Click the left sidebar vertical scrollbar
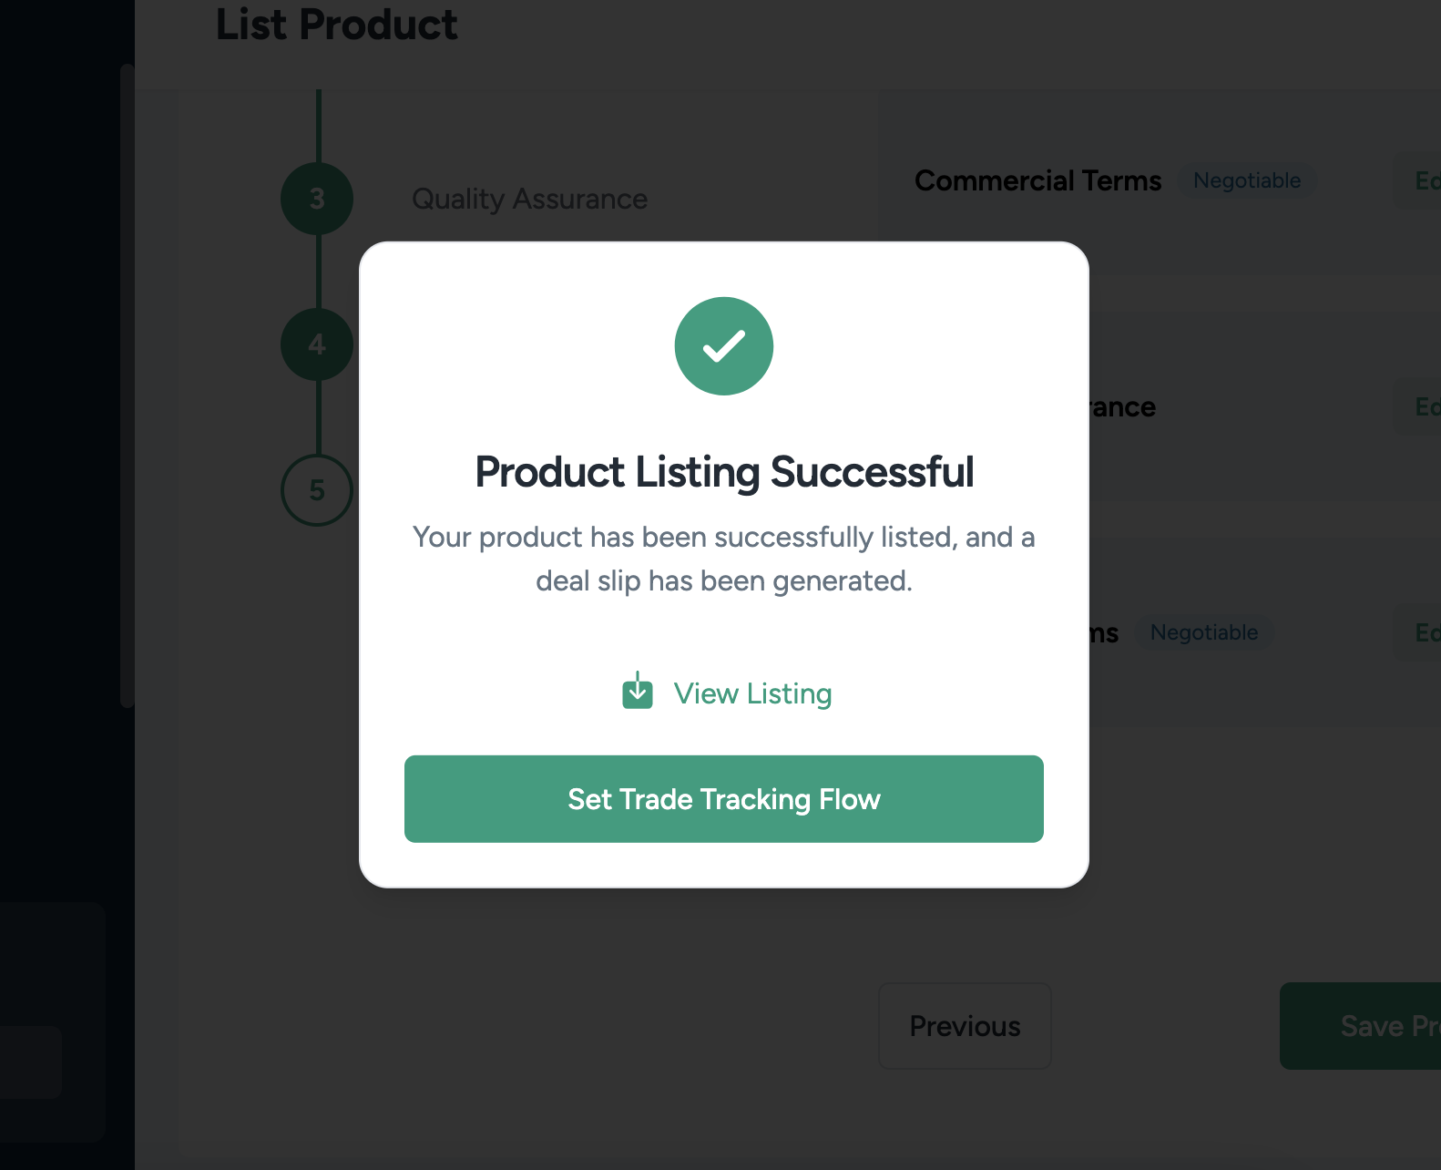The width and height of the screenshot is (1441, 1170). tap(127, 385)
